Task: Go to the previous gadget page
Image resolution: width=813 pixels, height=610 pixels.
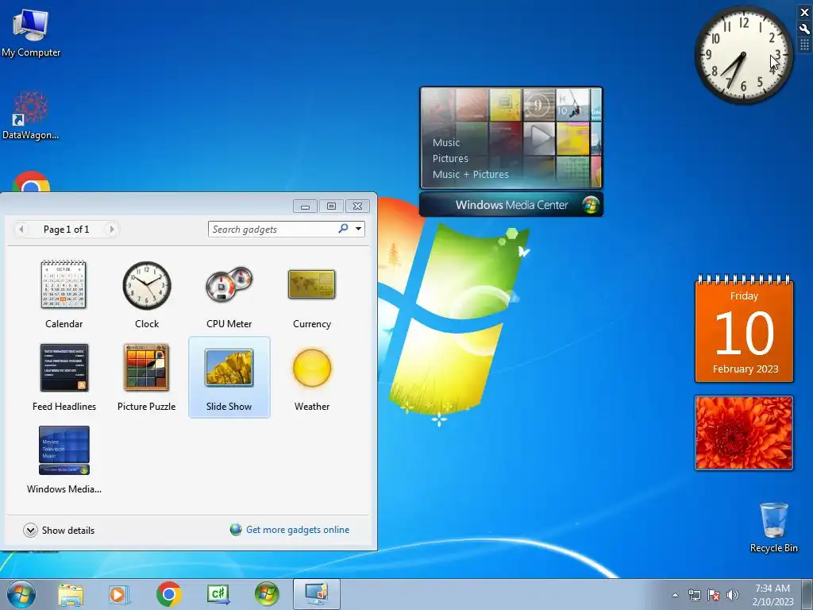Action: point(21,230)
